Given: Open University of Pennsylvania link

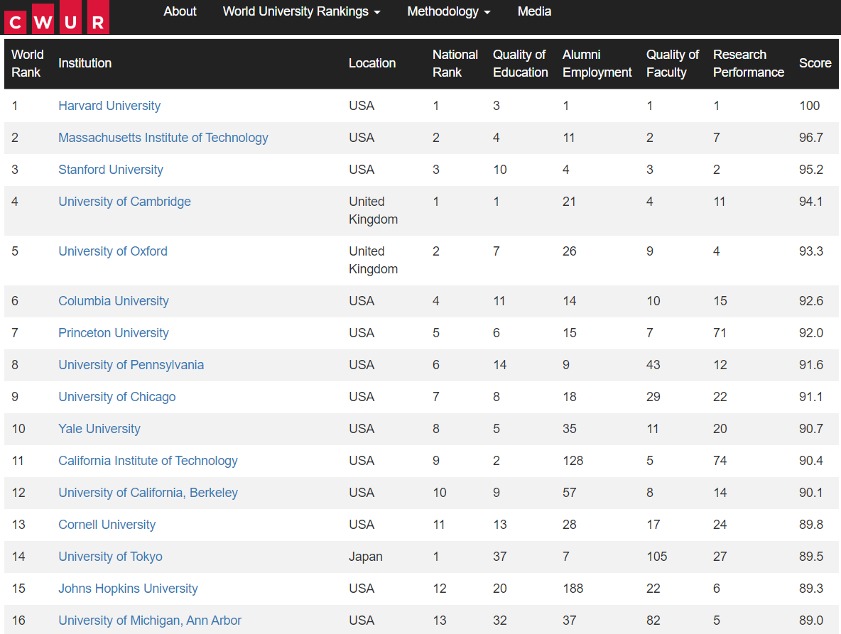Looking at the screenshot, I should pos(131,365).
